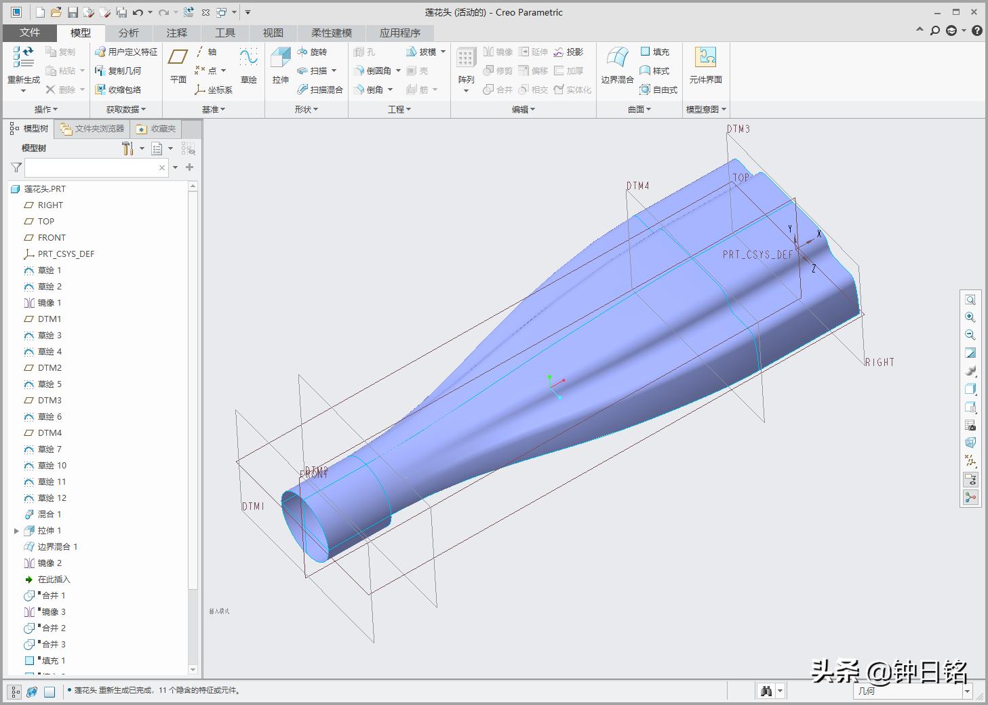Switch to the 分析 ribbon tab
The image size is (988, 705).
click(128, 33)
